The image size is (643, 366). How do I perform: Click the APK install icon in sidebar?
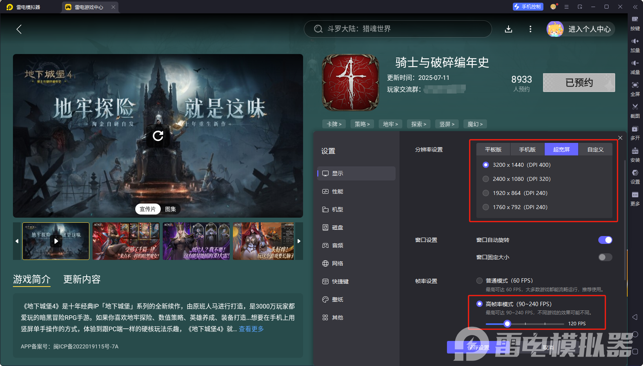635,151
